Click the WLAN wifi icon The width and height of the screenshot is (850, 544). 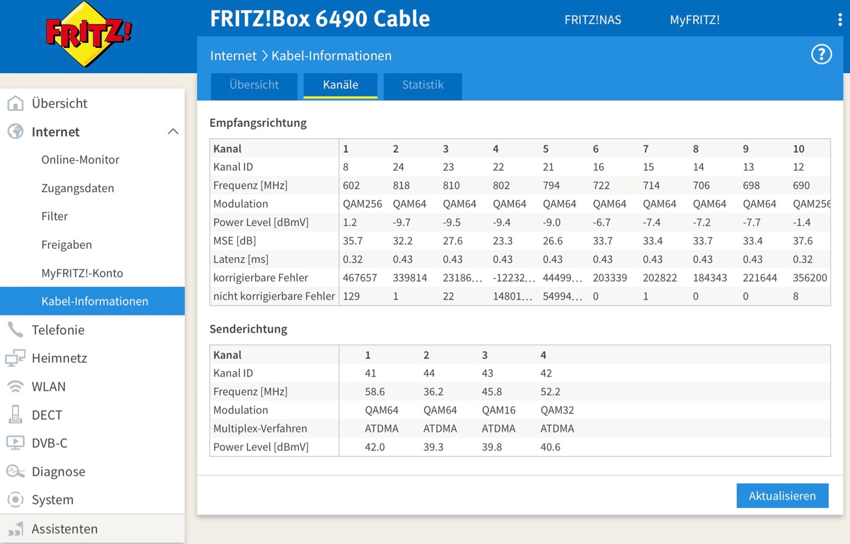click(15, 387)
